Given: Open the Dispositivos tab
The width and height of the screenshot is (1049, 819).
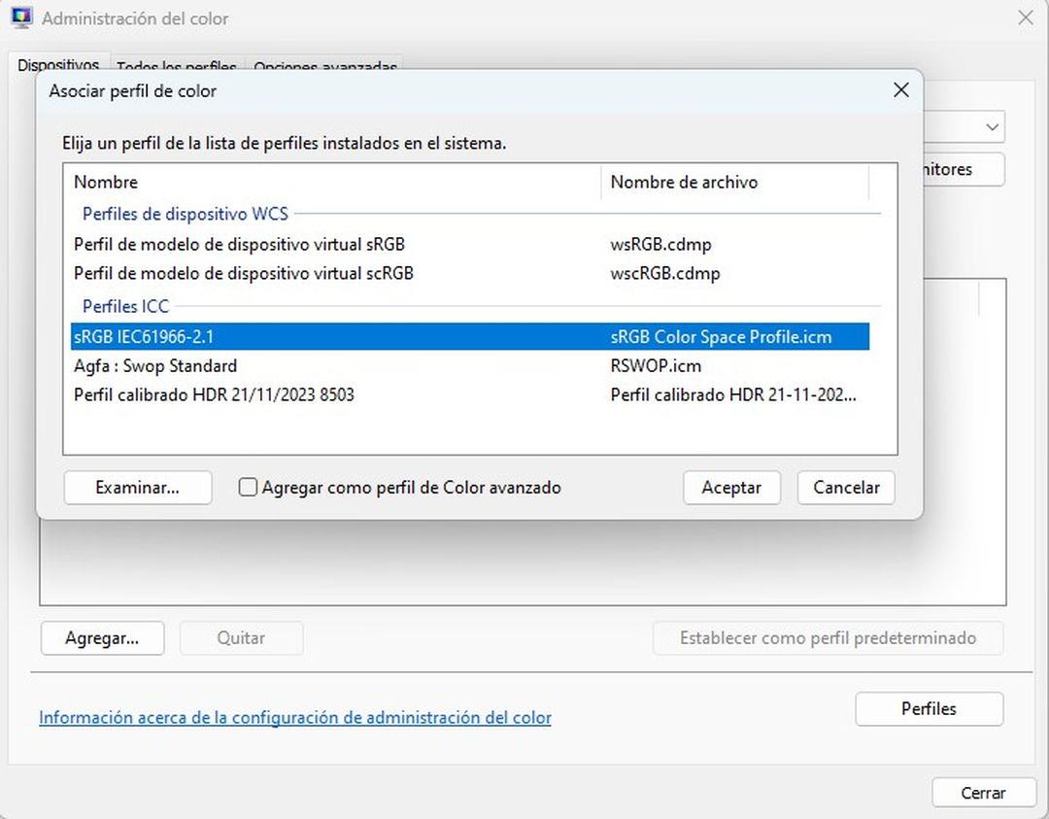Looking at the screenshot, I should tap(58, 64).
